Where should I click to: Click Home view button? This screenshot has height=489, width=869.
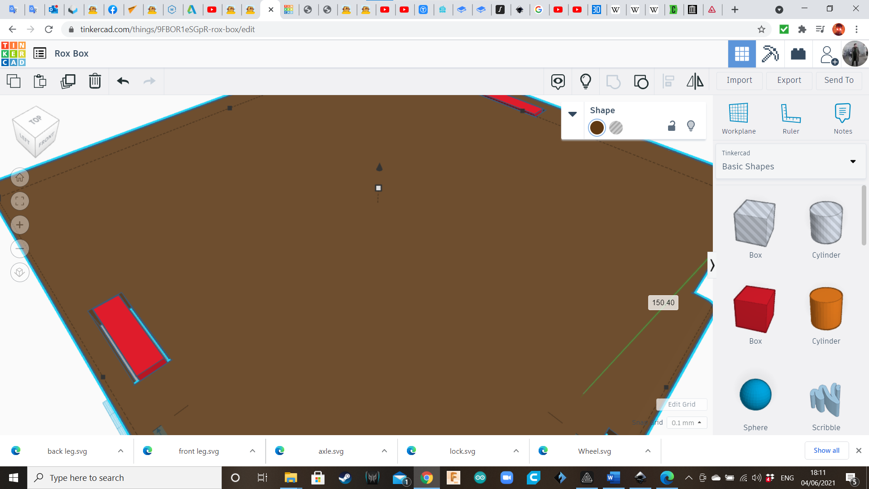coord(20,177)
